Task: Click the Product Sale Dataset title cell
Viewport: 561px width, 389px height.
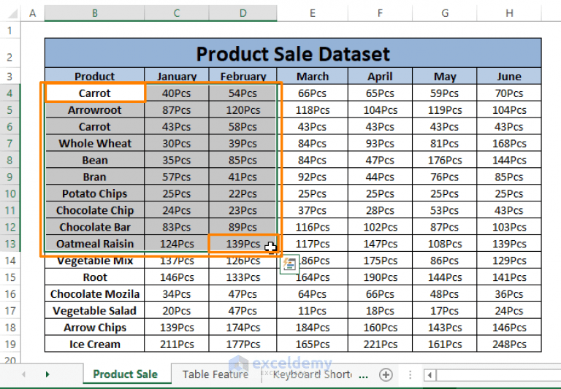Action: pos(293,53)
